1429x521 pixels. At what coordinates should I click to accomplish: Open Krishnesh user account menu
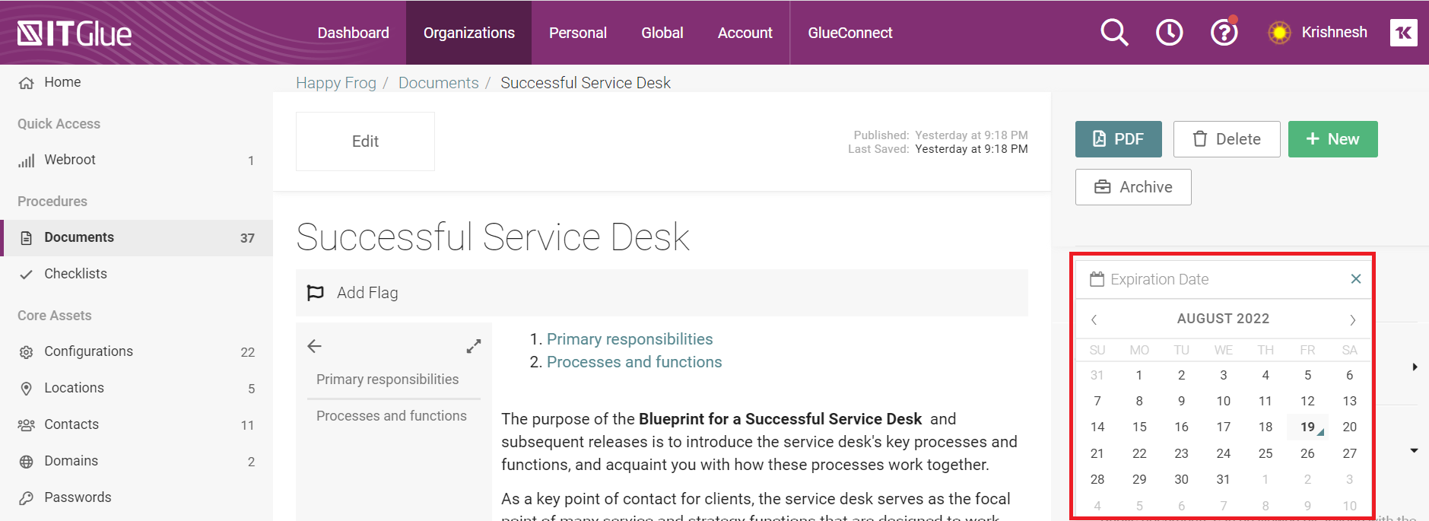1318,33
